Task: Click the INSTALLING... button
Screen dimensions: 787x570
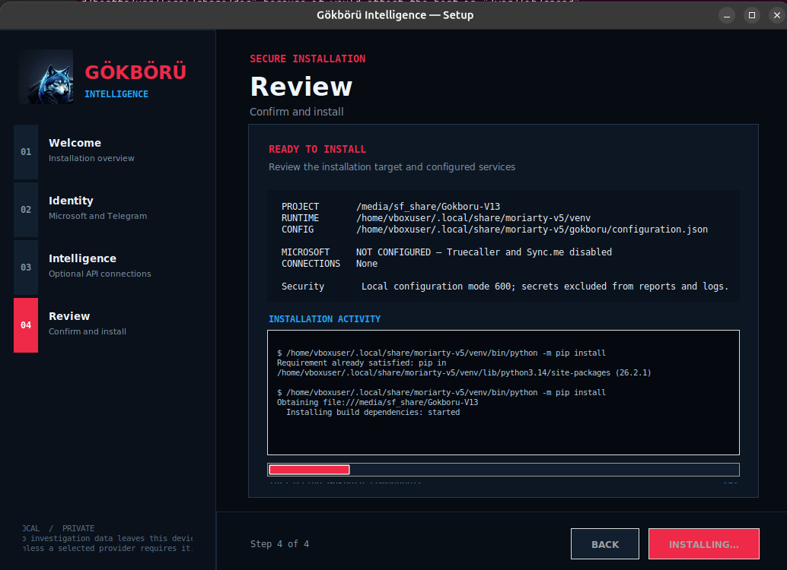Action: click(x=704, y=544)
